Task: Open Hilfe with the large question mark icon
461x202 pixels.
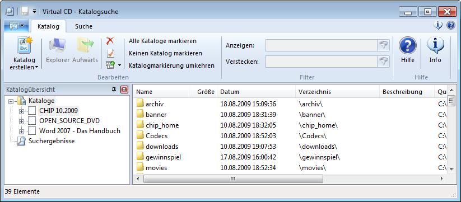Action: (407, 46)
